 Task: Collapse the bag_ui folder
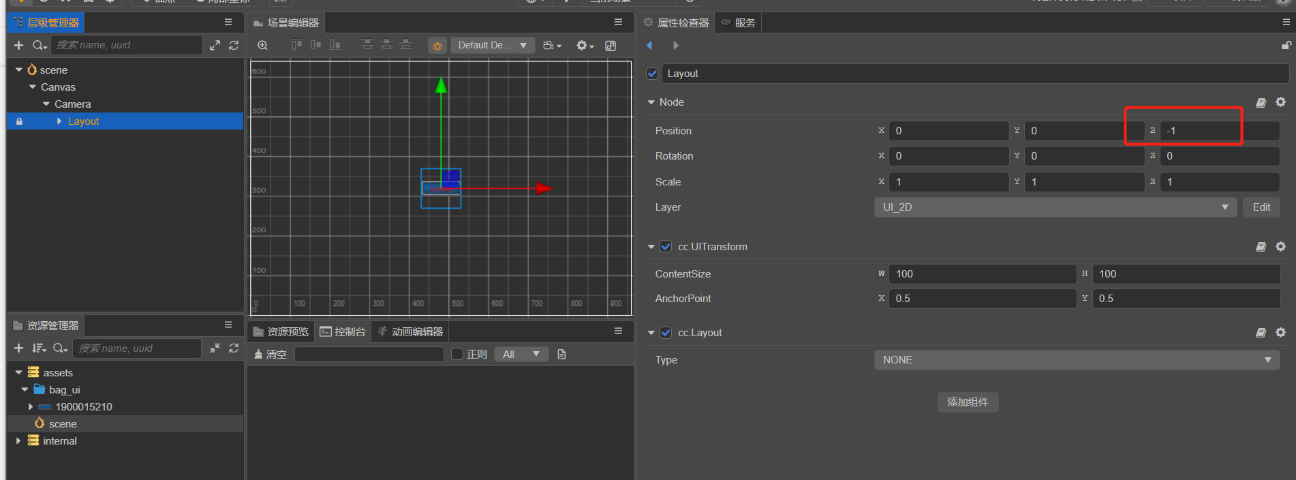(x=25, y=390)
